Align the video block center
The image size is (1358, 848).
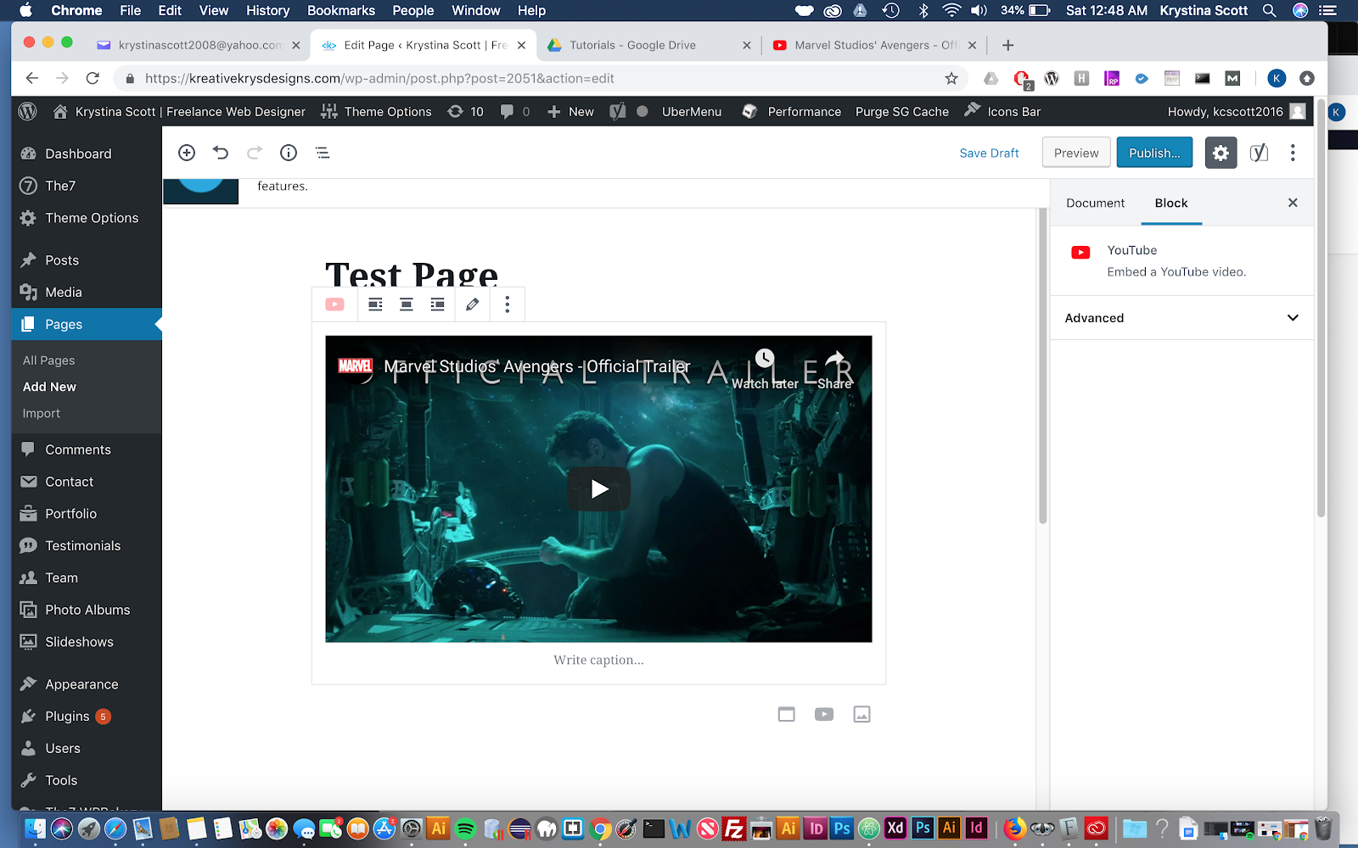(x=407, y=304)
